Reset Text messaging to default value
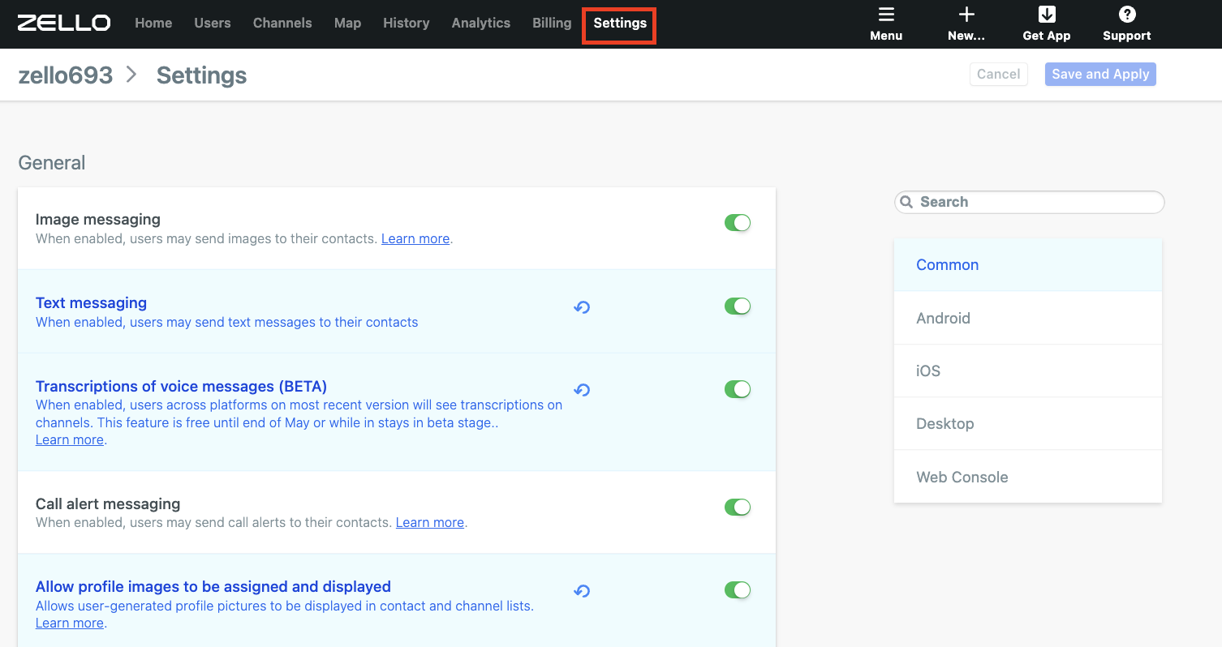This screenshot has height=647, width=1222. (x=582, y=306)
